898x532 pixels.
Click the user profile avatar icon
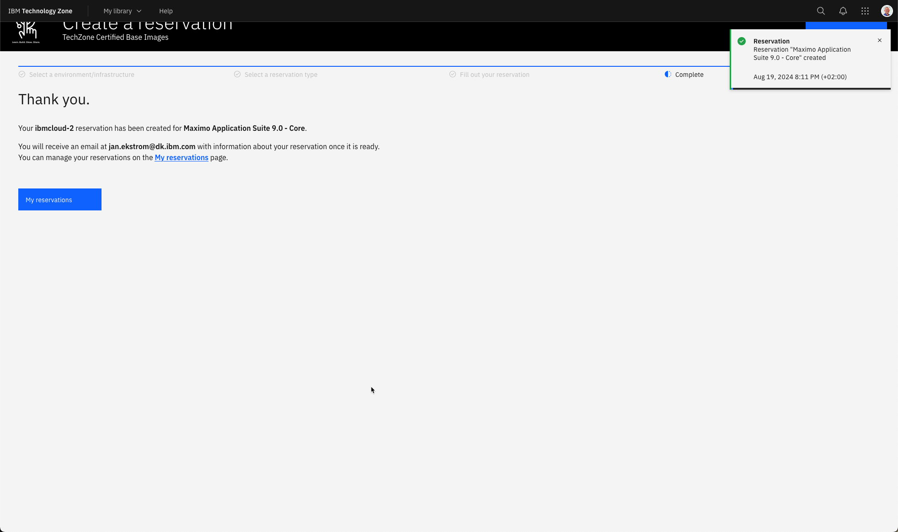click(887, 11)
